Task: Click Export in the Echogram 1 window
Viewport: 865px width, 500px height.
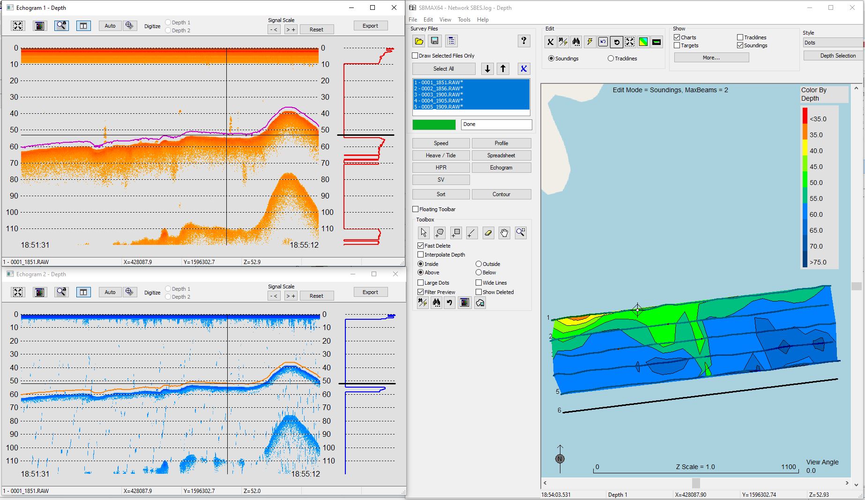Action: [370, 25]
